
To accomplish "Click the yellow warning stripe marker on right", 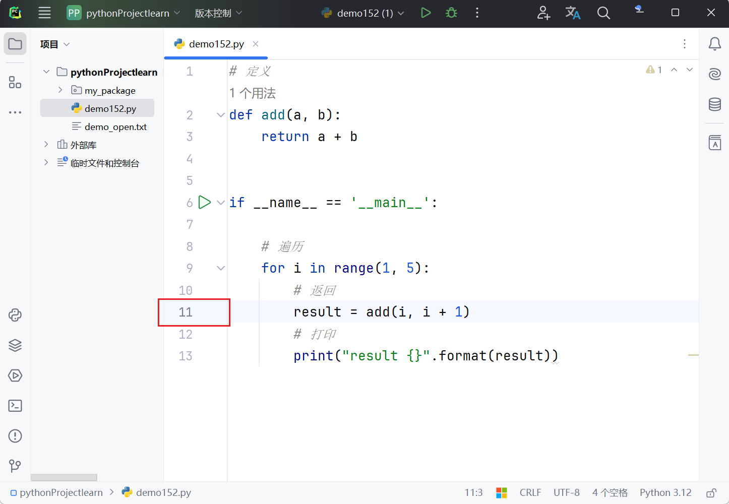I will [x=693, y=355].
